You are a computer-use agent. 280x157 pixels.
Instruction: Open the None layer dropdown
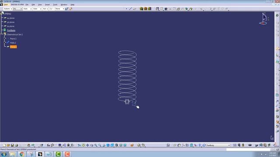59,9
